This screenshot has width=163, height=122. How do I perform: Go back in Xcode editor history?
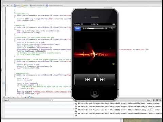pyautogui.click(x=8, y=5)
